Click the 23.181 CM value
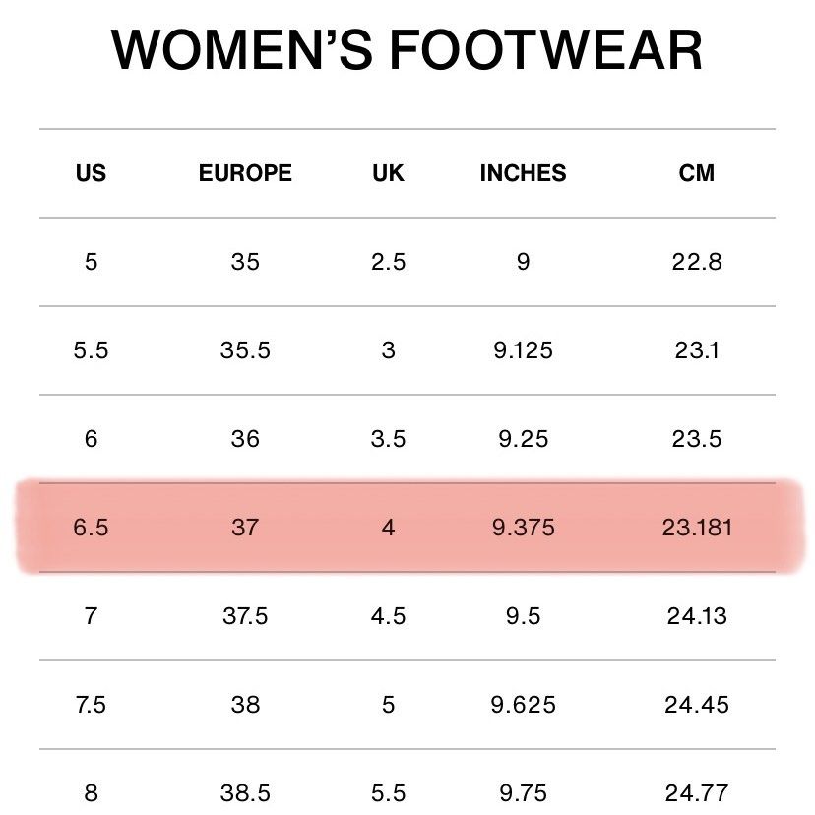Viewport: 815px width, 815px height. click(x=697, y=528)
